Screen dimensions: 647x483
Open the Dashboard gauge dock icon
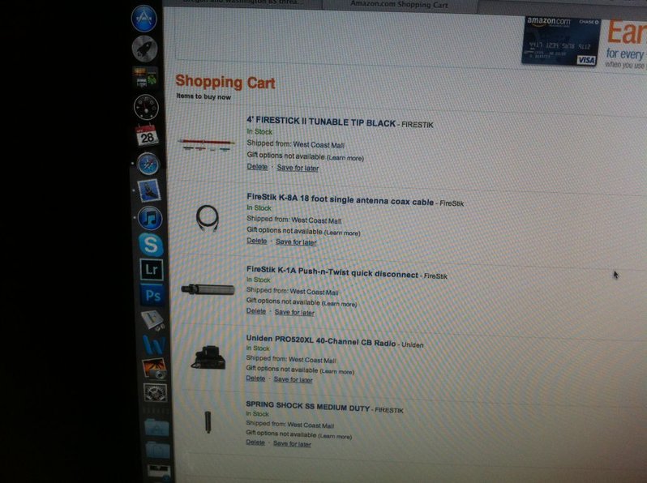point(146,107)
